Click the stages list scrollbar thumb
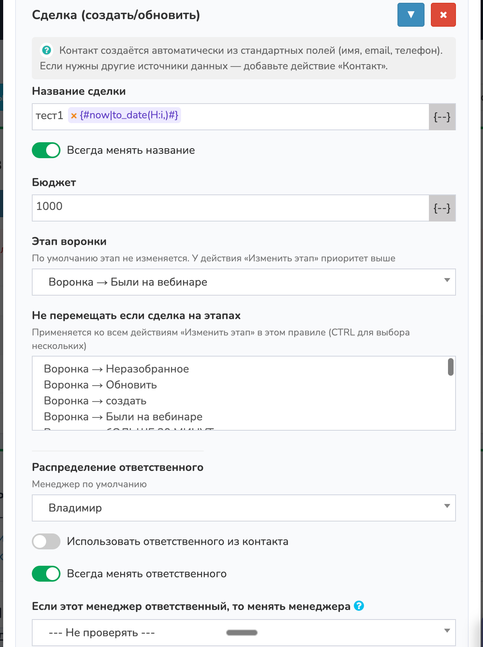Image resolution: width=483 pixels, height=647 pixels. click(x=450, y=367)
